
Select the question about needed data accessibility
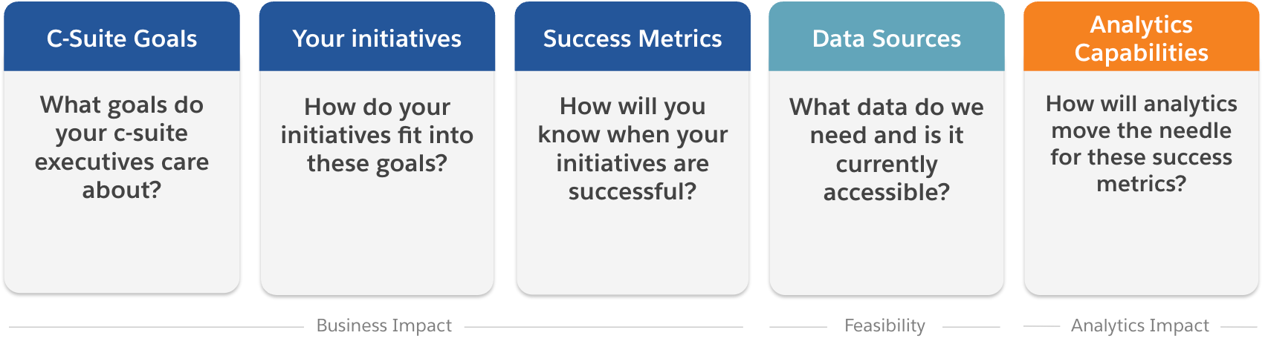[x=887, y=149]
